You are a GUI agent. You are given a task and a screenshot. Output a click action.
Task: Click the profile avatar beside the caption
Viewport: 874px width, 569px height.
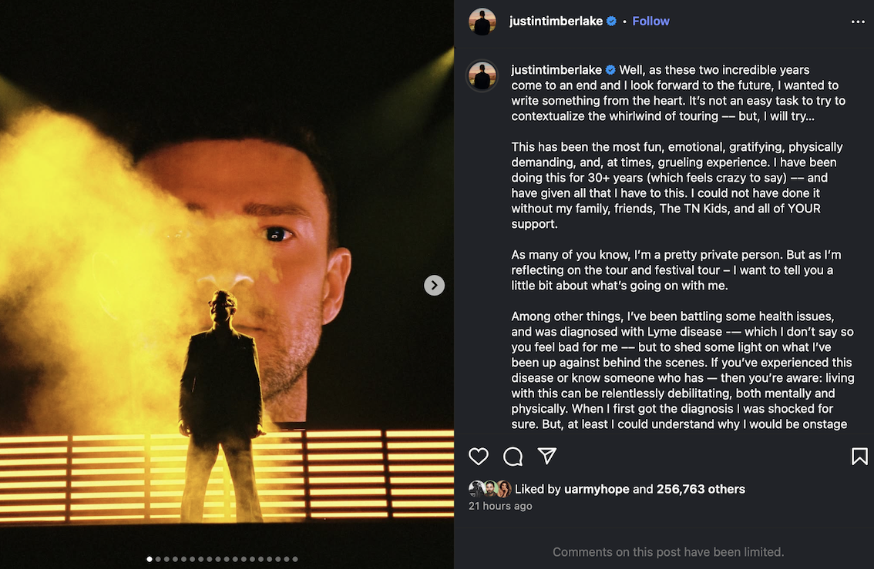tap(482, 75)
